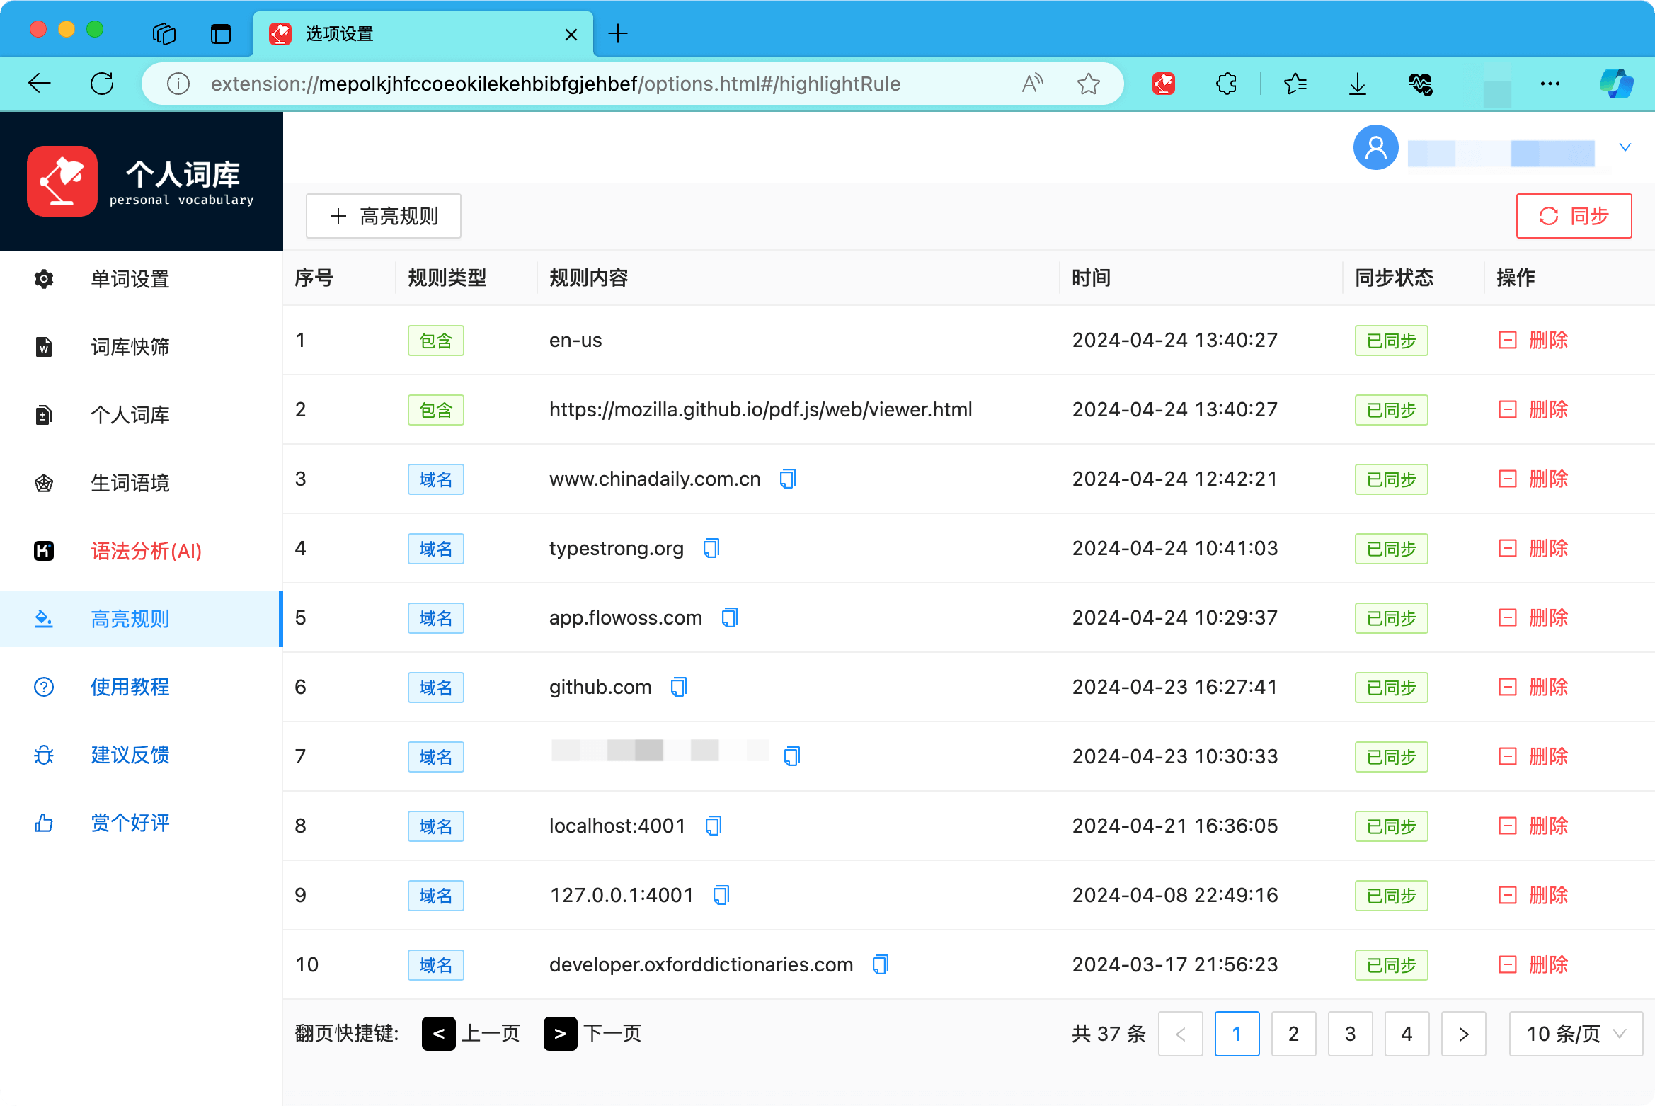This screenshot has width=1655, height=1106.
Task: Select 生词语境 from the sidebar
Action: pos(130,483)
